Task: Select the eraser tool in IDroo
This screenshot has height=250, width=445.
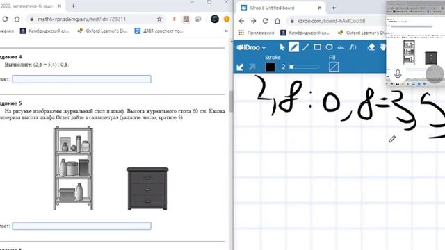Action: coord(371,47)
